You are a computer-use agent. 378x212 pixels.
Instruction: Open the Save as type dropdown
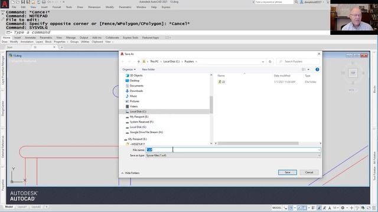pos(233,155)
